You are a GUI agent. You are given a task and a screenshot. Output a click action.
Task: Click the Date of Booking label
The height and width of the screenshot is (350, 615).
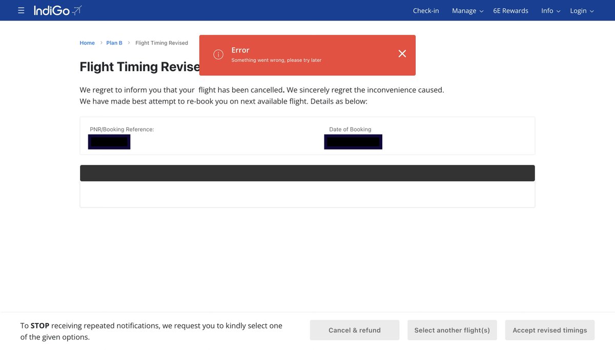(x=350, y=130)
